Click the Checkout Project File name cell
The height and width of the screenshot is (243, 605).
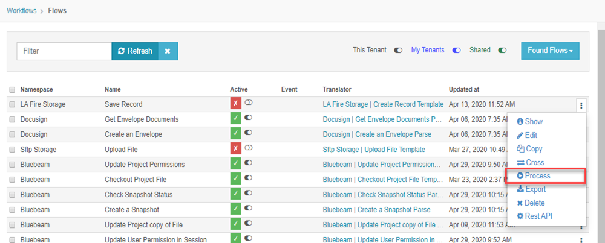coord(136,180)
